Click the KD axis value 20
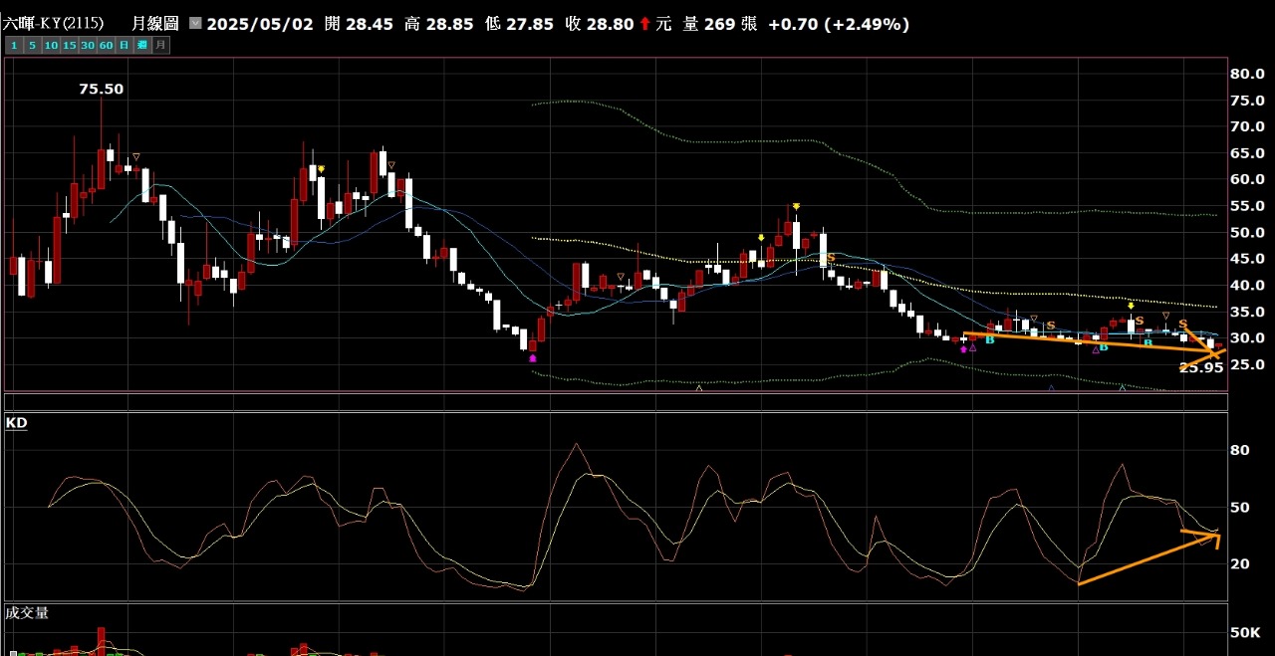This screenshot has height=656, width=1275. point(1240,563)
